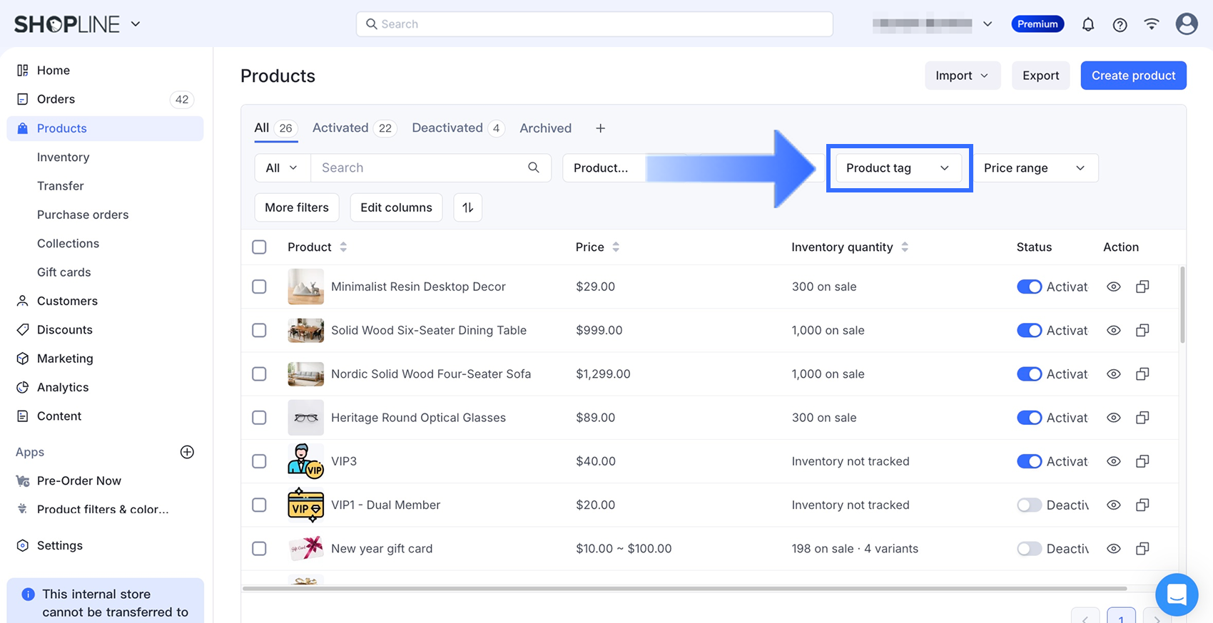This screenshot has width=1213, height=623.
Task: Duplicate the Solid Wood Six-Seater Dining Table
Action: point(1142,330)
